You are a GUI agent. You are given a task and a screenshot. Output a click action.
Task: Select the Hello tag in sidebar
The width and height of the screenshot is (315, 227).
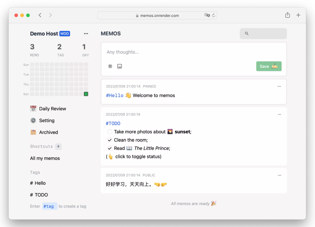click(x=38, y=183)
